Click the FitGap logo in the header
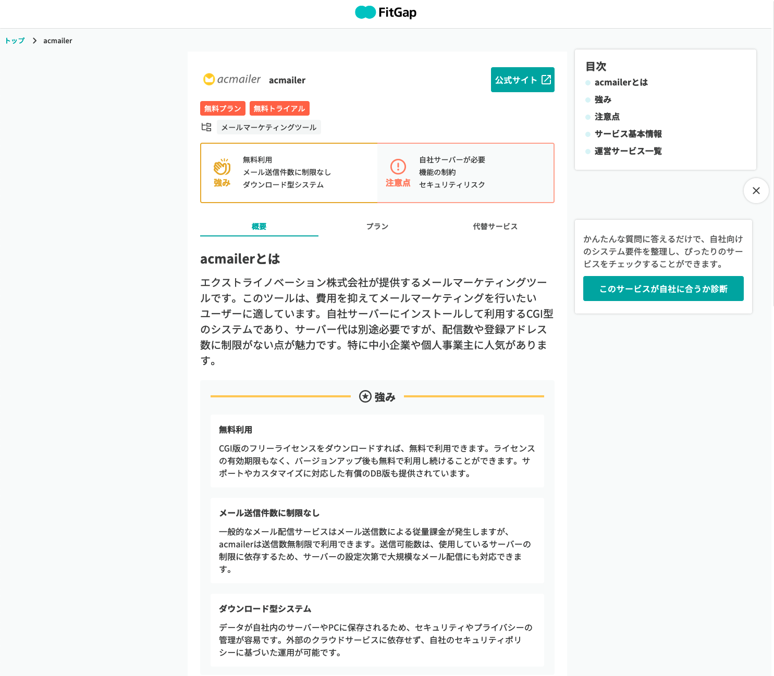This screenshot has height=676, width=774. tap(386, 12)
